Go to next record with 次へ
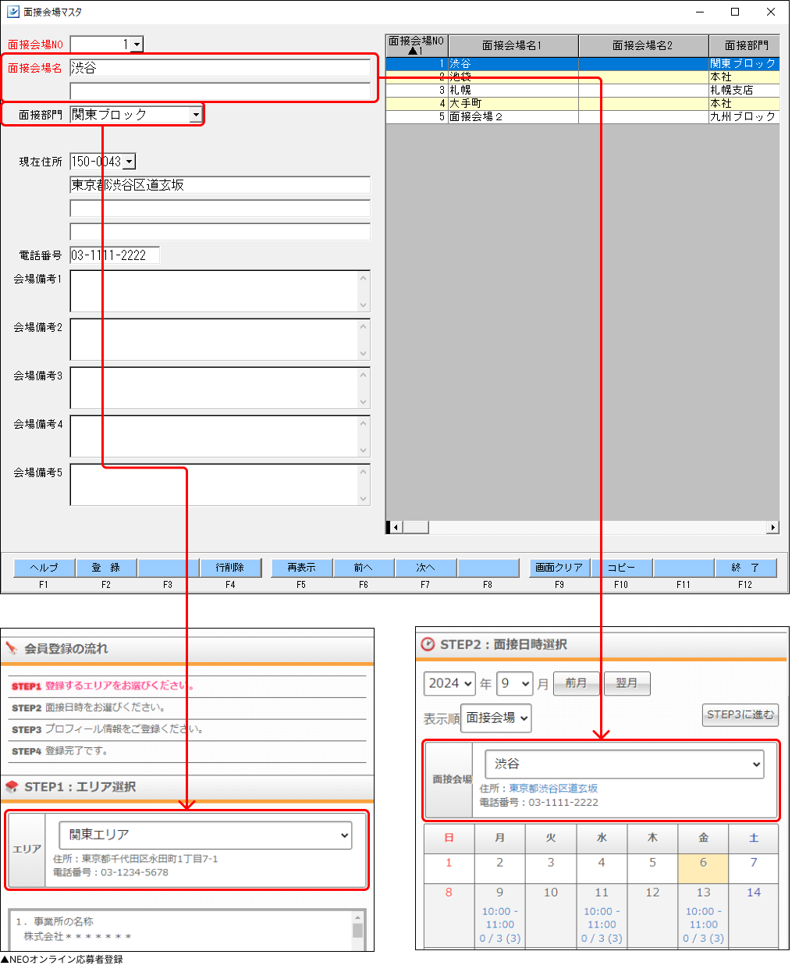This screenshot has width=799, height=969. [x=425, y=568]
